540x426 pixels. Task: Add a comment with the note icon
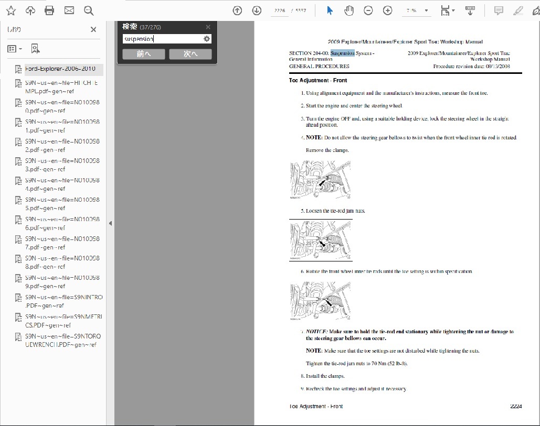(x=499, y=10)
